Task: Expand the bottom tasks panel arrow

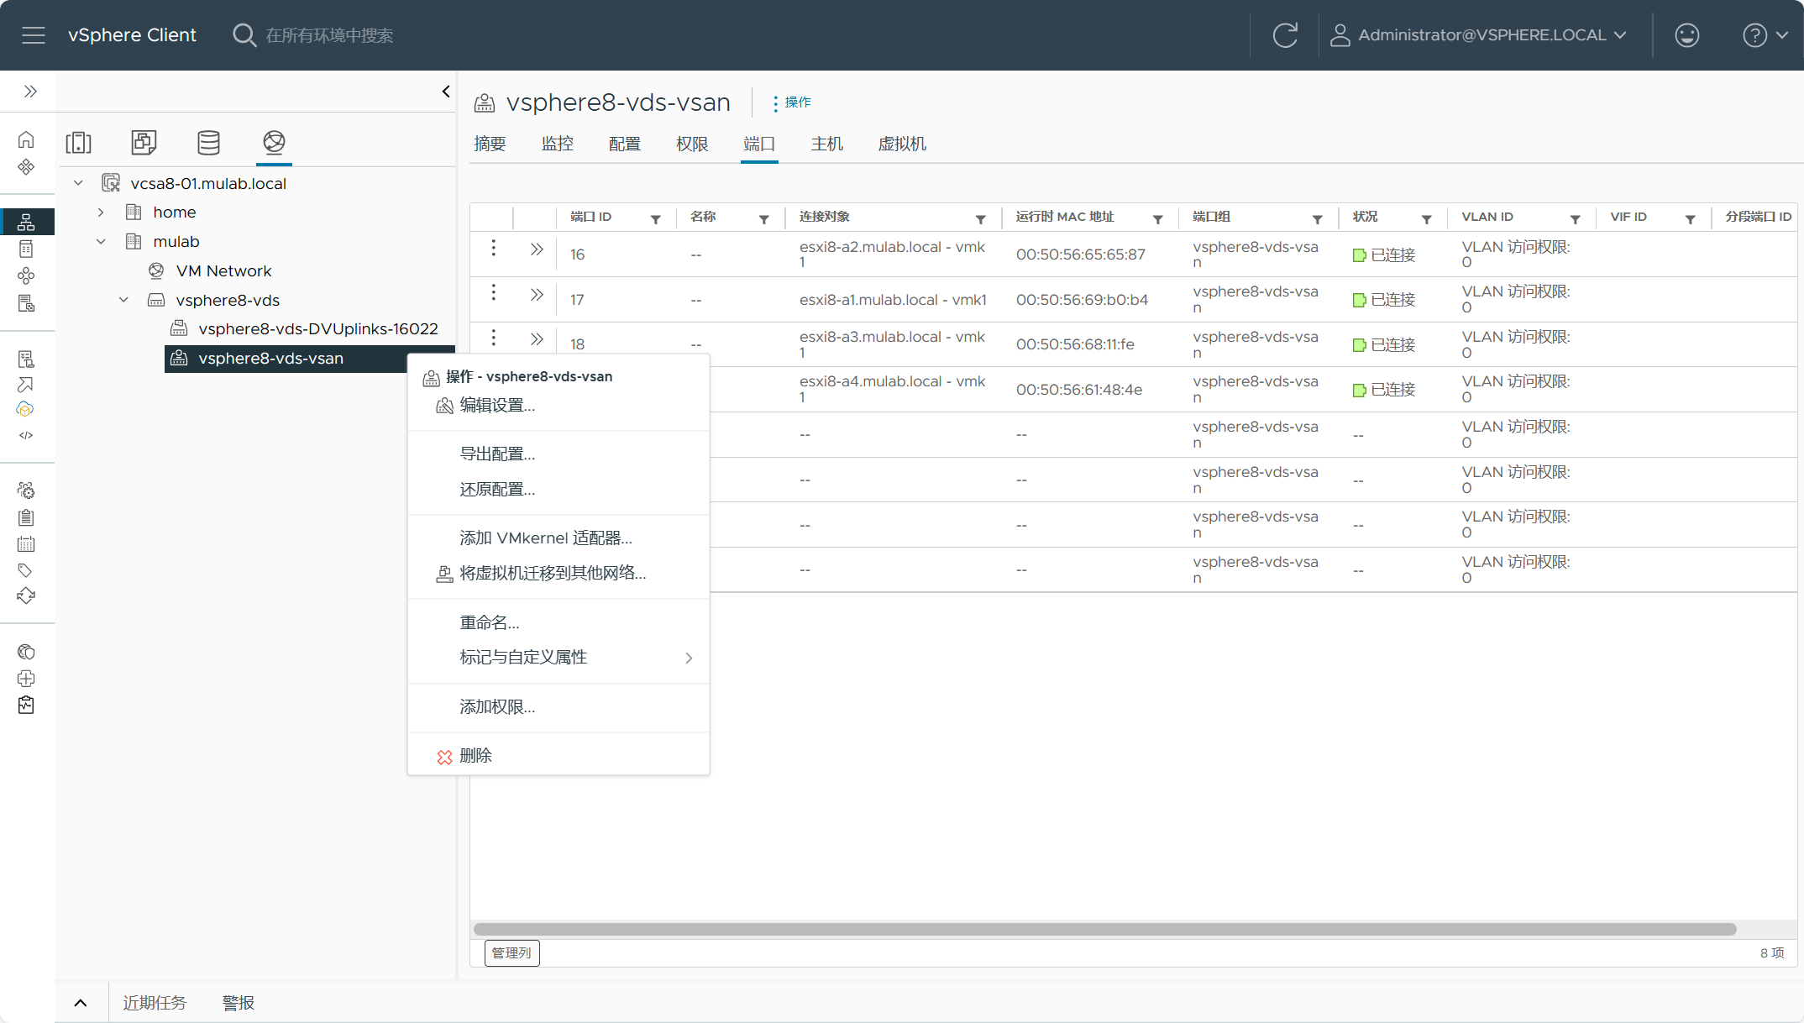Action: pyautogui.click(x=81, y=1003)
